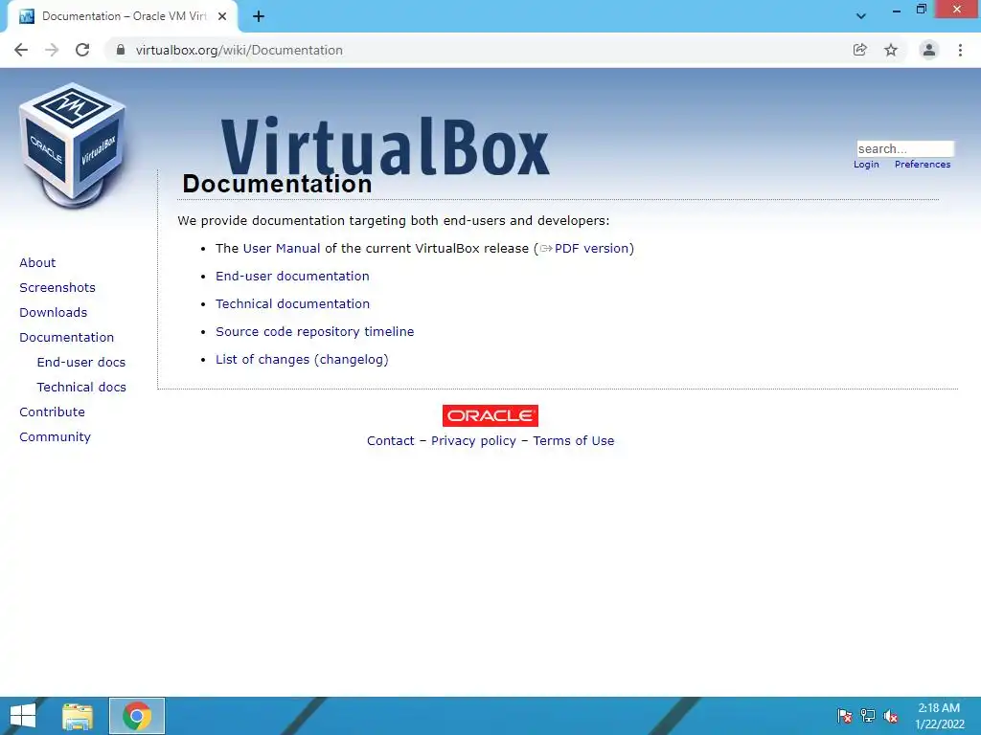Click the search box field

click(905, 148)
